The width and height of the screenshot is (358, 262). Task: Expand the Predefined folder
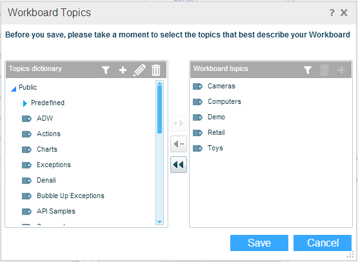click(x=25, y=103)
